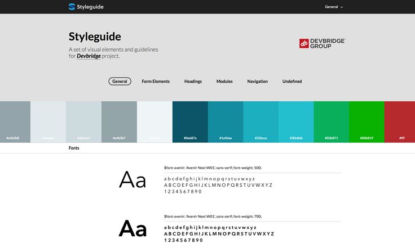Click the font-weight: 500 font definition text
The height and width of the screenshot is (248, 415).
(213, 168)
